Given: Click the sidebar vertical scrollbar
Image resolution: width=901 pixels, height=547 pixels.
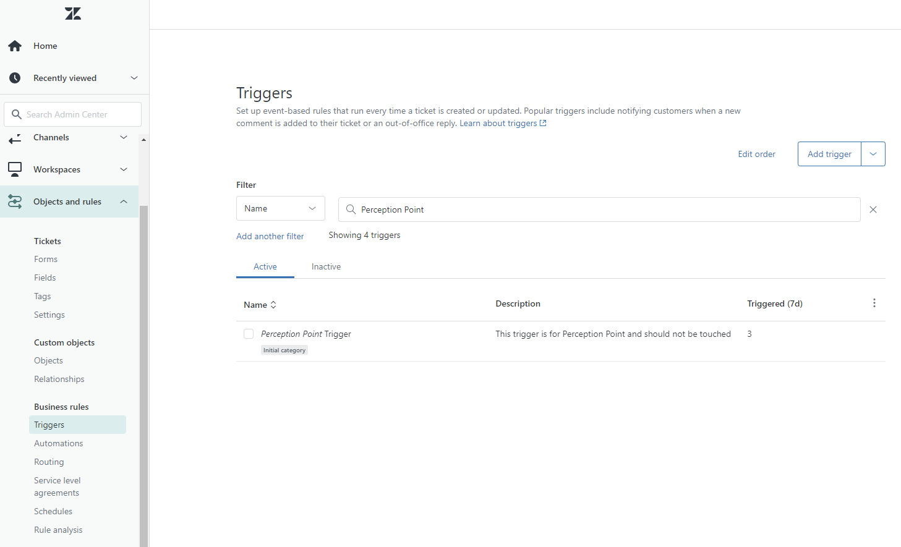Looking at the screenshot, I should [x=143, y=371].
